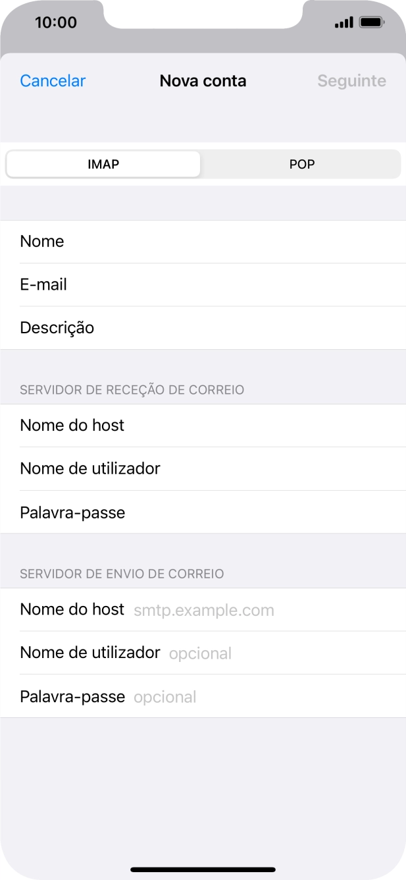This screenshot has width=406, height=880.
Task: Tap Seguinte to continue account setup
Action: (x=351, y=80)
